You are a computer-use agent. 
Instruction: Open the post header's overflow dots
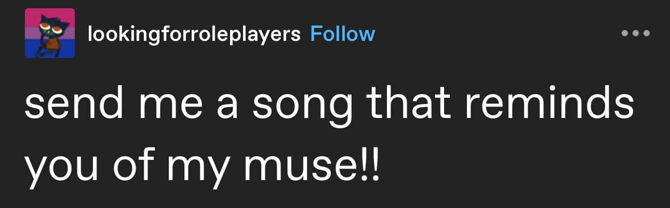pos(635,34)
